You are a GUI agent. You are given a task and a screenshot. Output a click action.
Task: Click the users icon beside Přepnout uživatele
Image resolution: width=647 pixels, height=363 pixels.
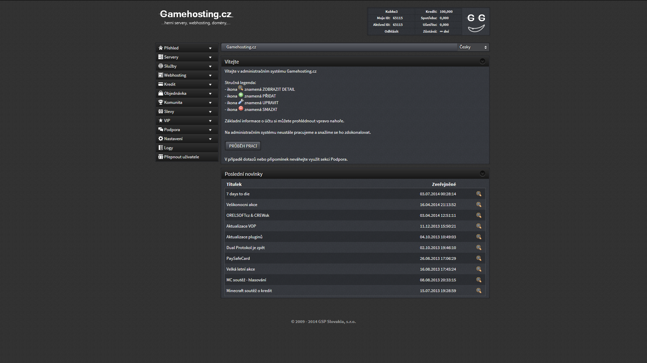[161, 157]
